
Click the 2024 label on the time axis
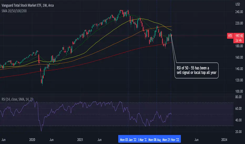[x=224, y=140]
